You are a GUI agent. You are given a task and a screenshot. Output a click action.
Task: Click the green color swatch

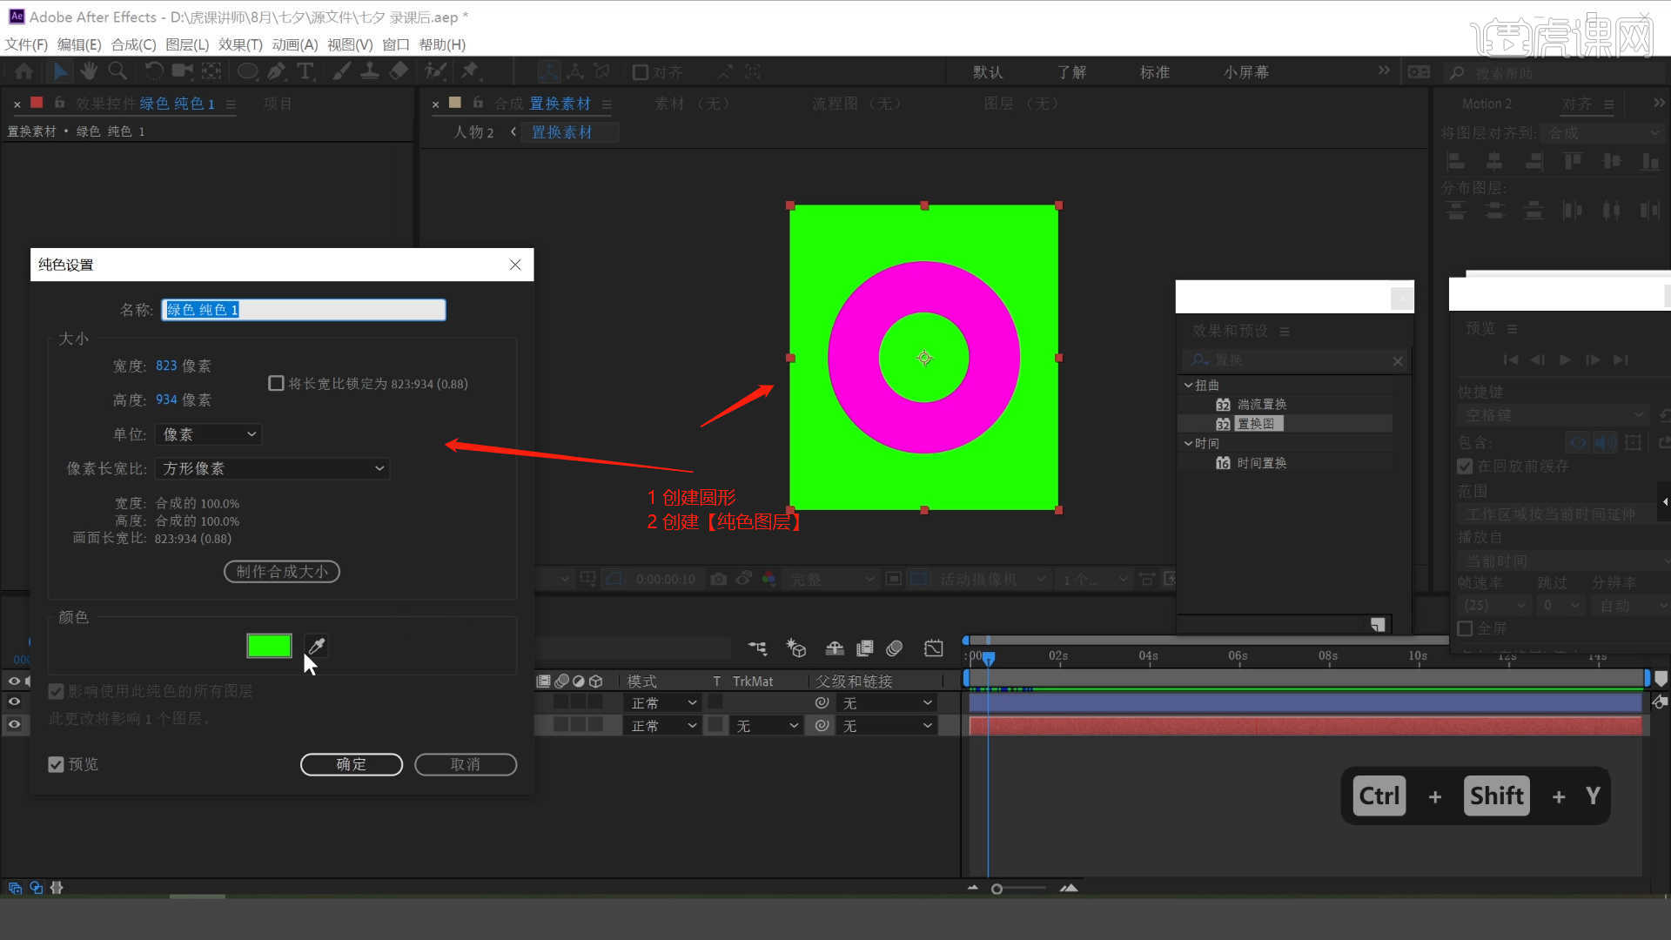click(x=269, y=646)
